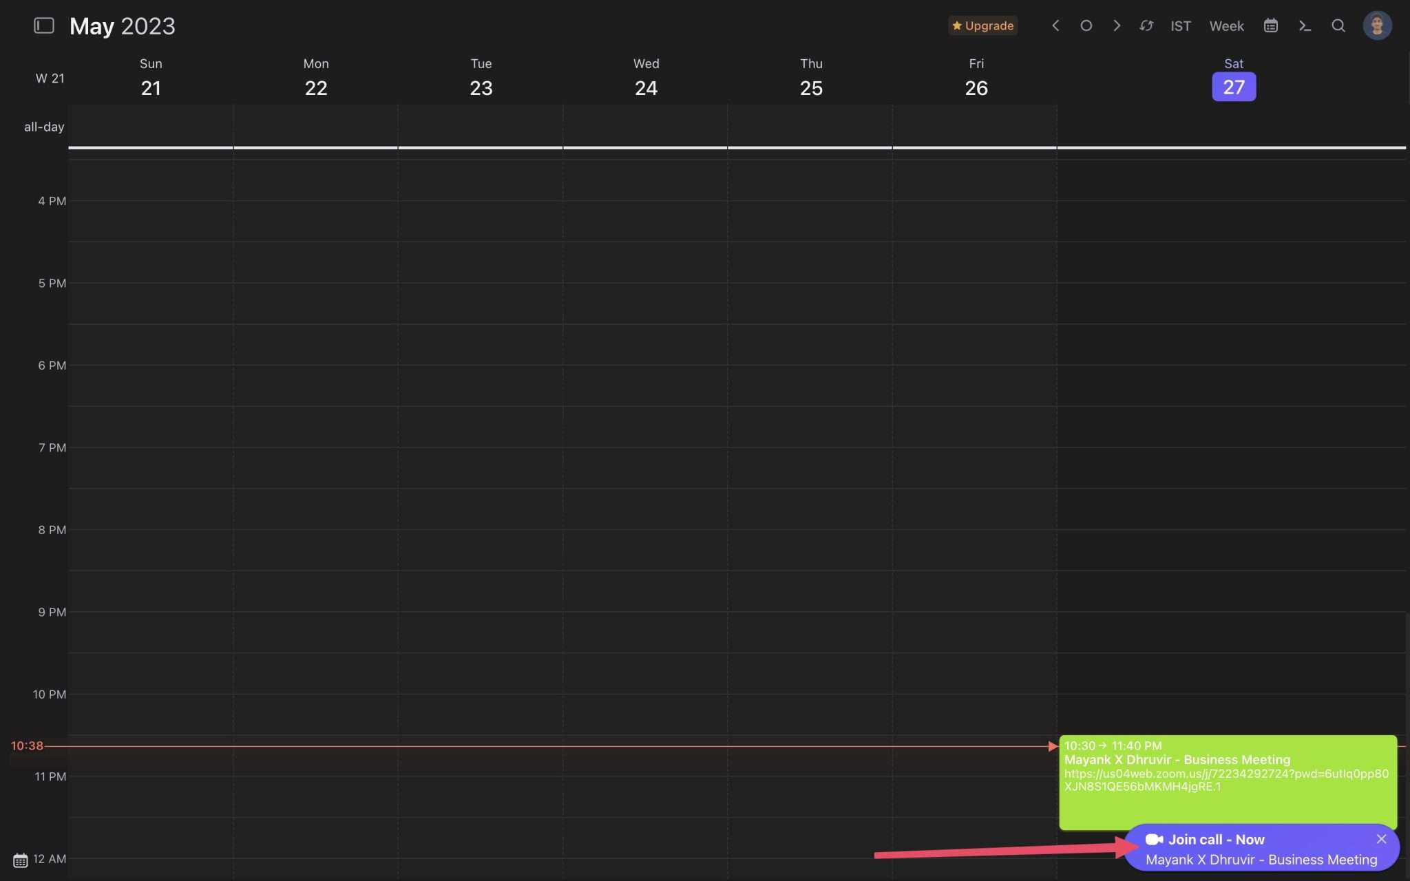Jump to today using the circle icon
This screenshot has width=1410, height=881.
pyautogui.click(x=1086, y=25)
